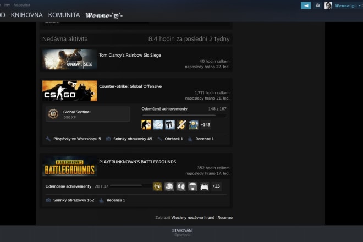Open the Nápověda menu
This screenshot has height=242, width=363.
pyautogui.click(x=22, y=5)
